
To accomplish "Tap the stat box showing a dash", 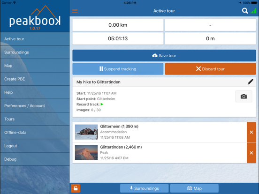I will (210, 25).
